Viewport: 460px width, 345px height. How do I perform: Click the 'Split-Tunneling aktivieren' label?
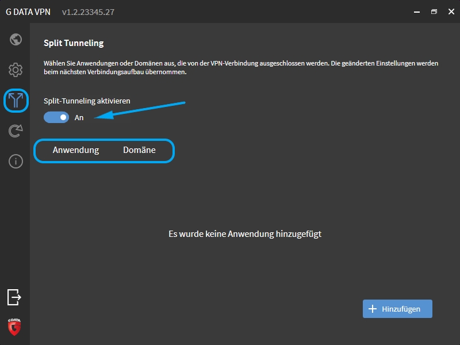click(x=87, y=101)
